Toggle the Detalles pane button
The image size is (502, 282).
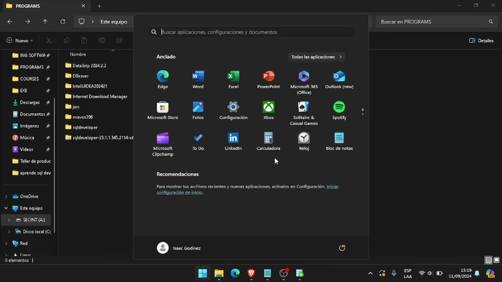point(481,40)
